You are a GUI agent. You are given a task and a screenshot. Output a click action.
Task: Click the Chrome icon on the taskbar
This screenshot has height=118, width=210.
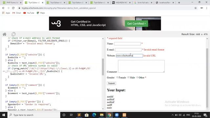pos(109,115)
